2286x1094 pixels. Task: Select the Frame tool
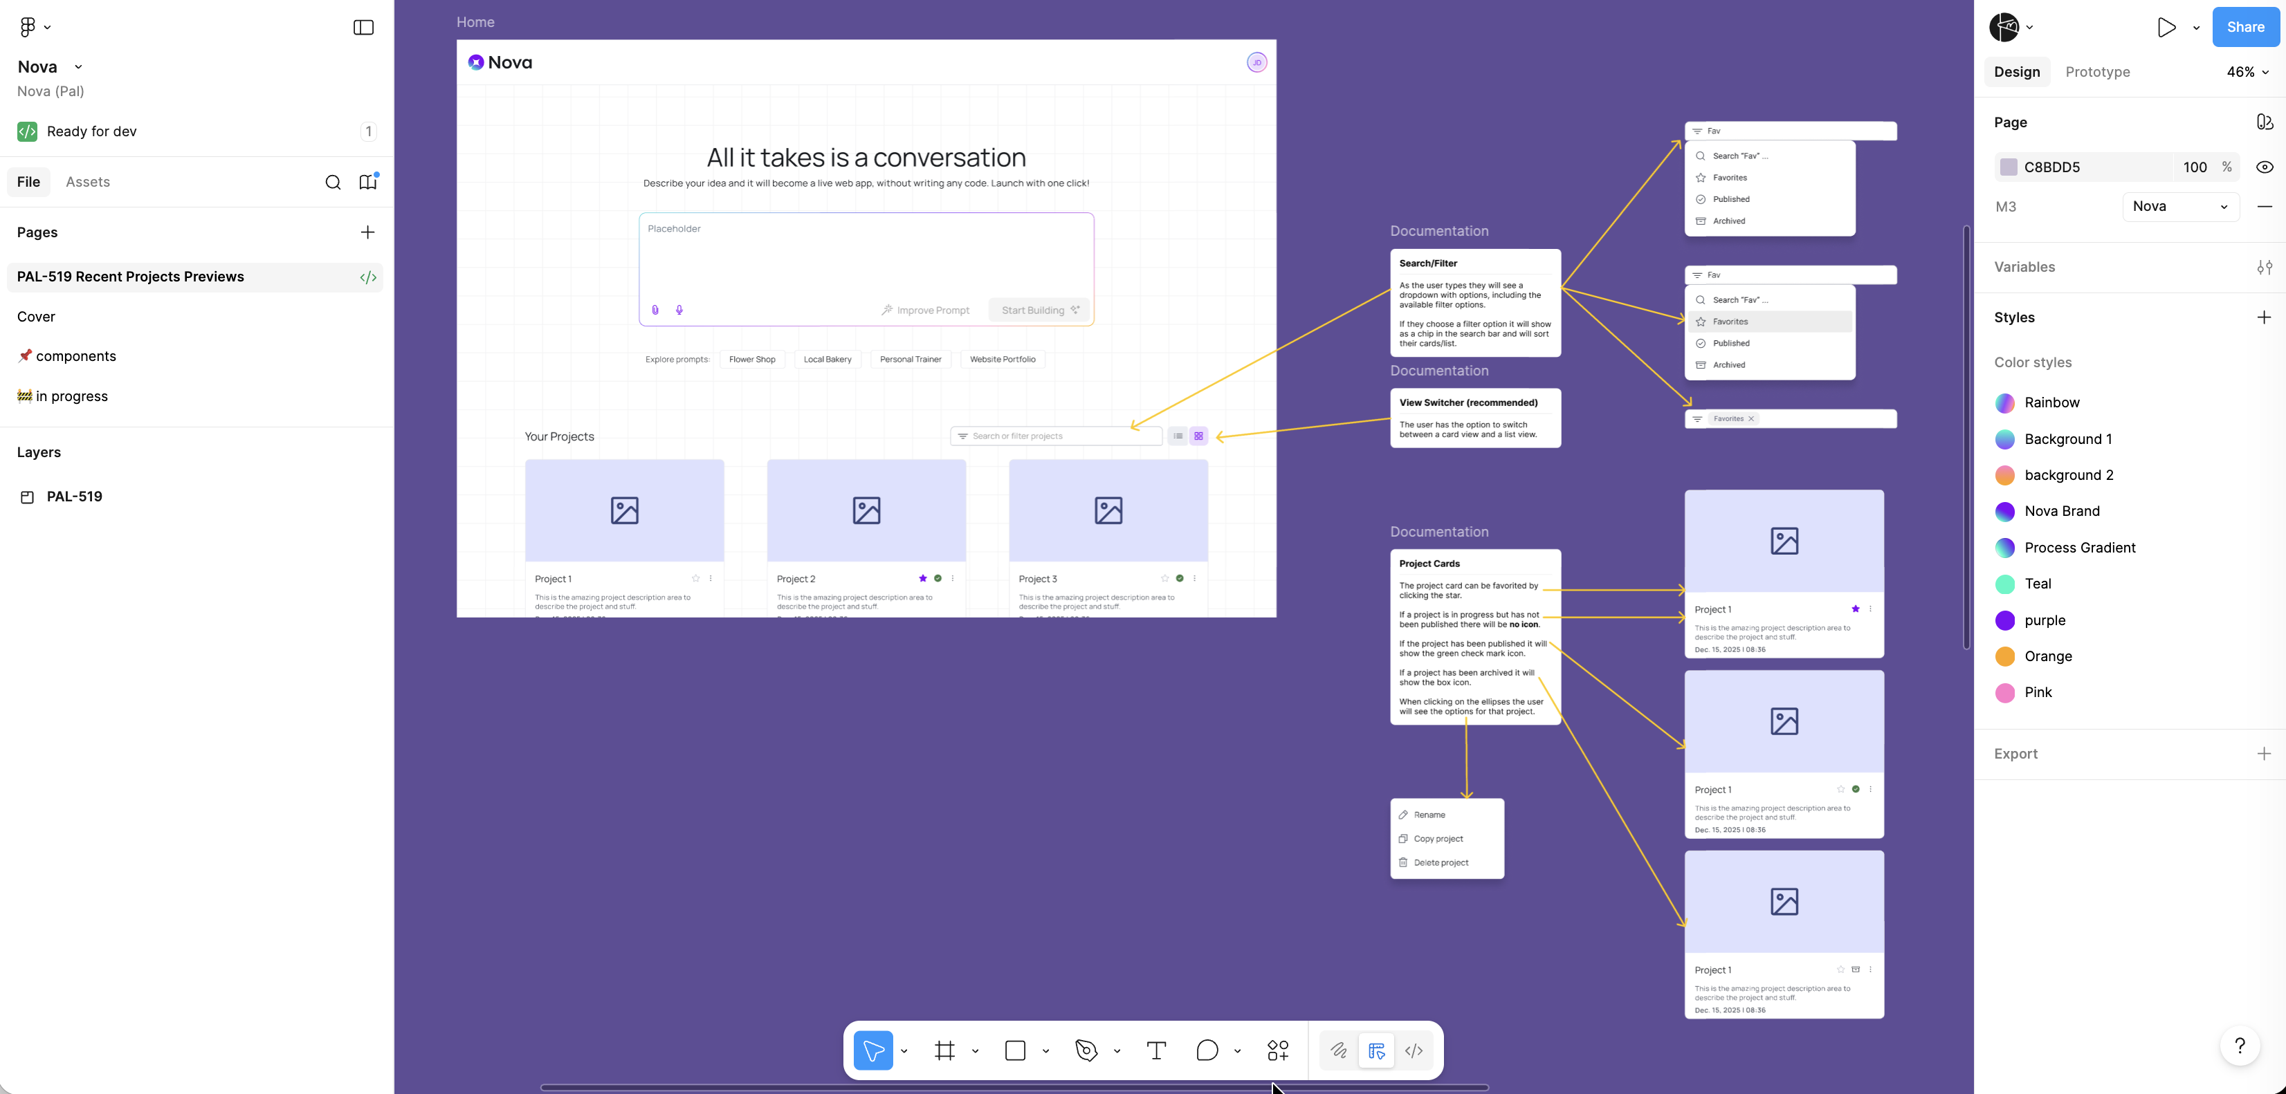pos(945,1050)
